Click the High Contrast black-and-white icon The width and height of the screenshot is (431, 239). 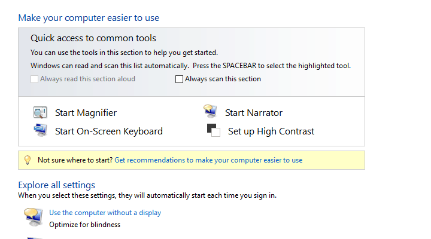[213, 130]
